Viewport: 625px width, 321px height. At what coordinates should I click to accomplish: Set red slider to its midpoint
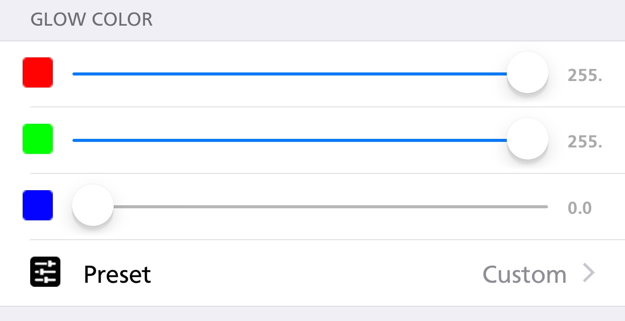310,73
